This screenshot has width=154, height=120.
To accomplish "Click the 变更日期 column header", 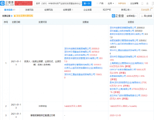I will point(16,22).
